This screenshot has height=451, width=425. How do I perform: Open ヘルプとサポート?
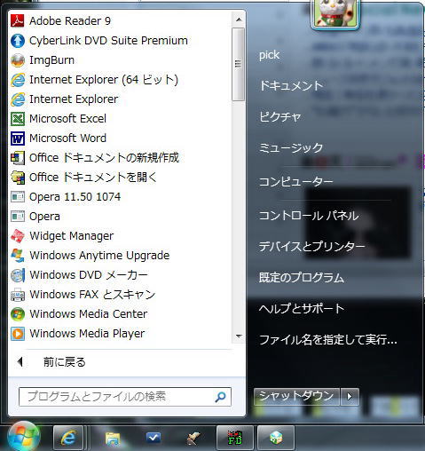(x=302, y=309)
